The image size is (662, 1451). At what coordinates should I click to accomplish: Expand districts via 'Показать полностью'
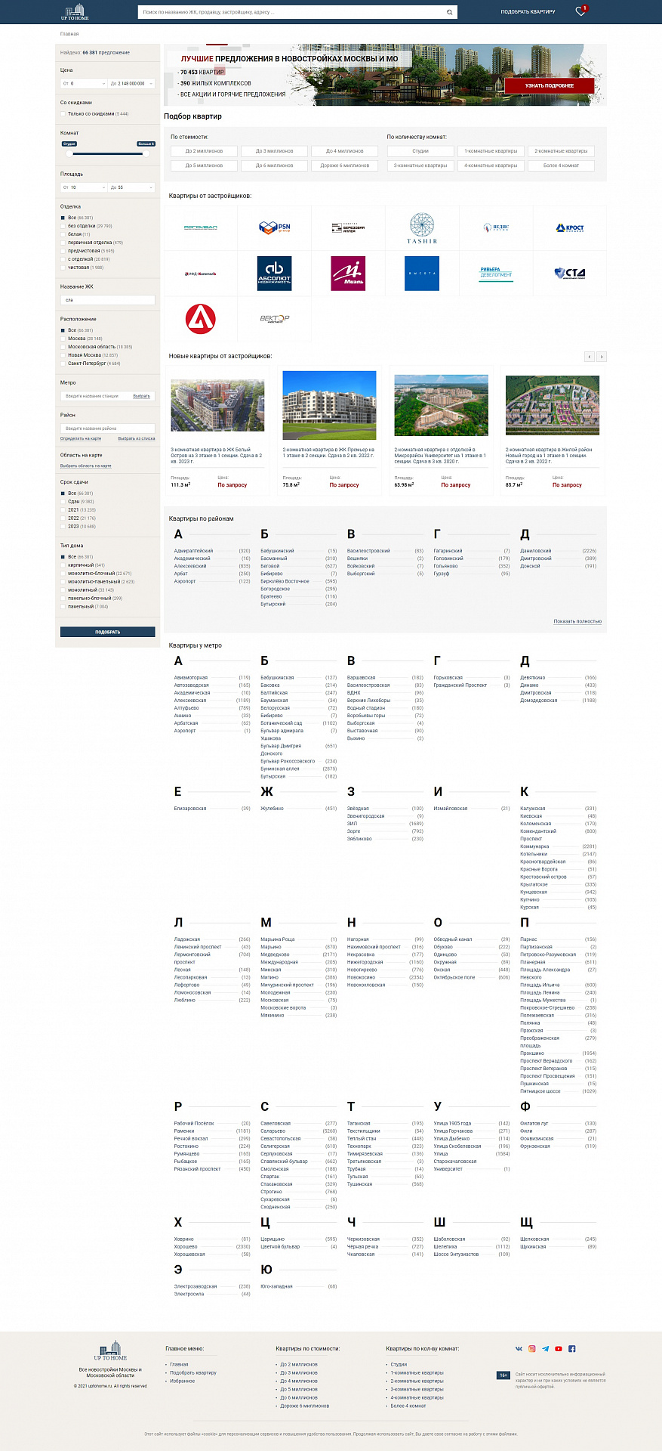577,621
